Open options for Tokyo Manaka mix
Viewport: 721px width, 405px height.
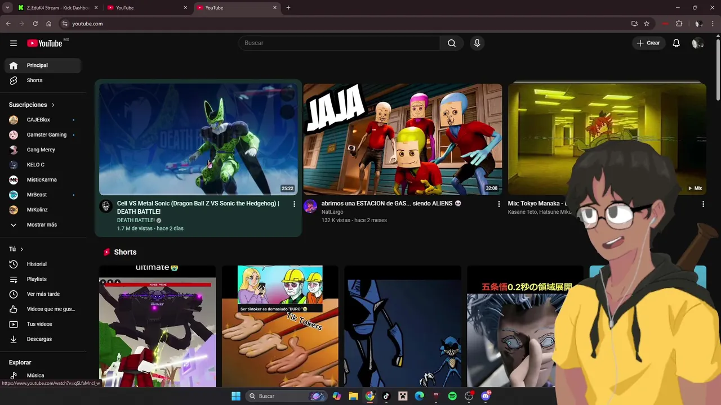click(x=703, y=204)
